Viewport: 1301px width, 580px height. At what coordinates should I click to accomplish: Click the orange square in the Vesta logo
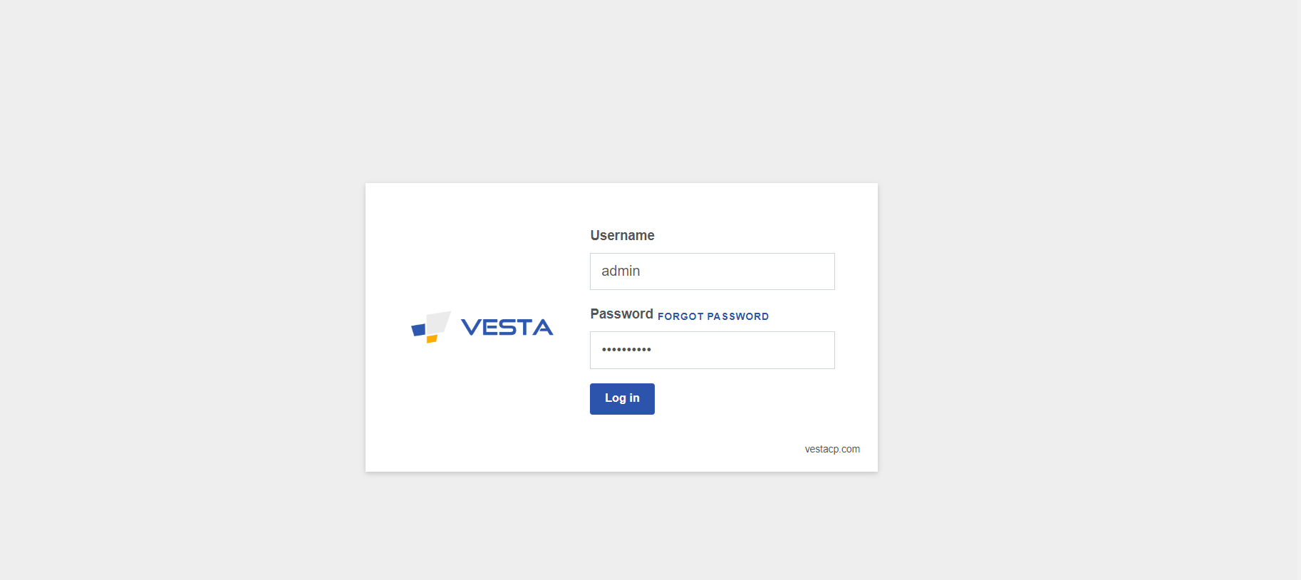(x=432, y=339)
